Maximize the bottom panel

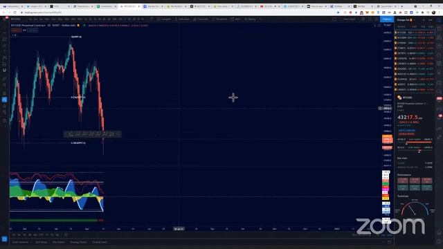tap(390, 242)
